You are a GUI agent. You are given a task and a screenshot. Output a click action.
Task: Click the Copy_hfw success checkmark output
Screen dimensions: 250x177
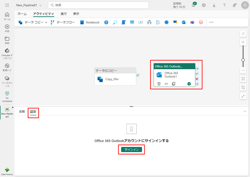point(138,75)
